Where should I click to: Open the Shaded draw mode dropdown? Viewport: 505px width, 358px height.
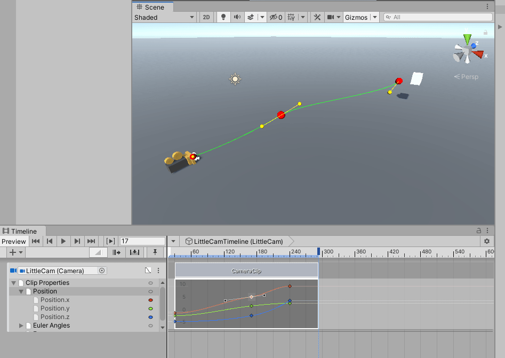pyautogui.click(x=164, y=17)
